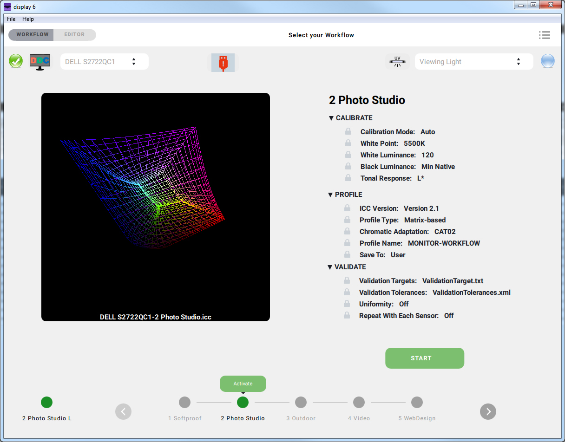Open the Viewing Light dropdown
The width and height of the screenshot is (565, 442).
click(474, 62)
